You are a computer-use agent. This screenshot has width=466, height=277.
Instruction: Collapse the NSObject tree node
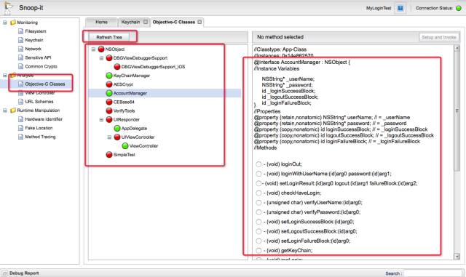click(93, 49)
